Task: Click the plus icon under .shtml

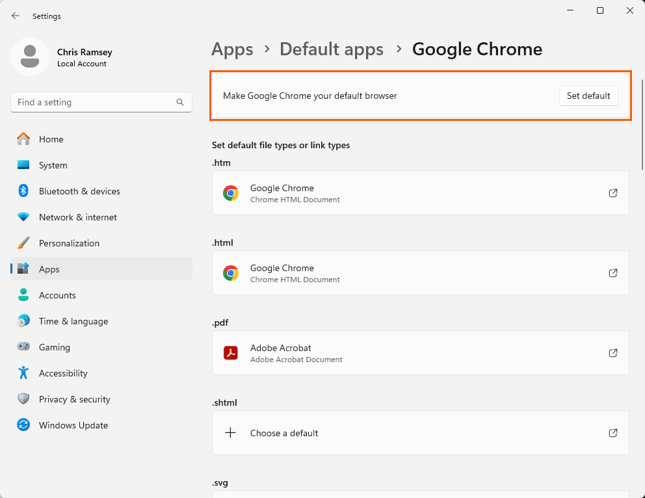Action: [x=231, y=432]
